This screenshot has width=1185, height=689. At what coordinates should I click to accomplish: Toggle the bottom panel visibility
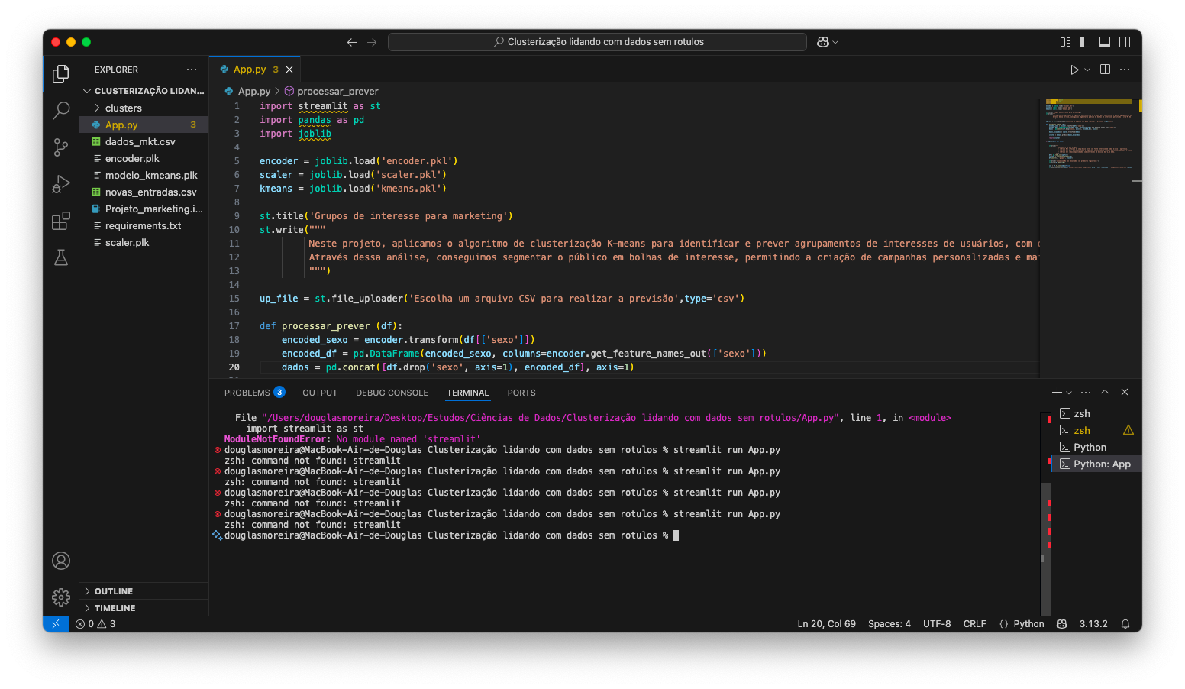[1105, 42]
